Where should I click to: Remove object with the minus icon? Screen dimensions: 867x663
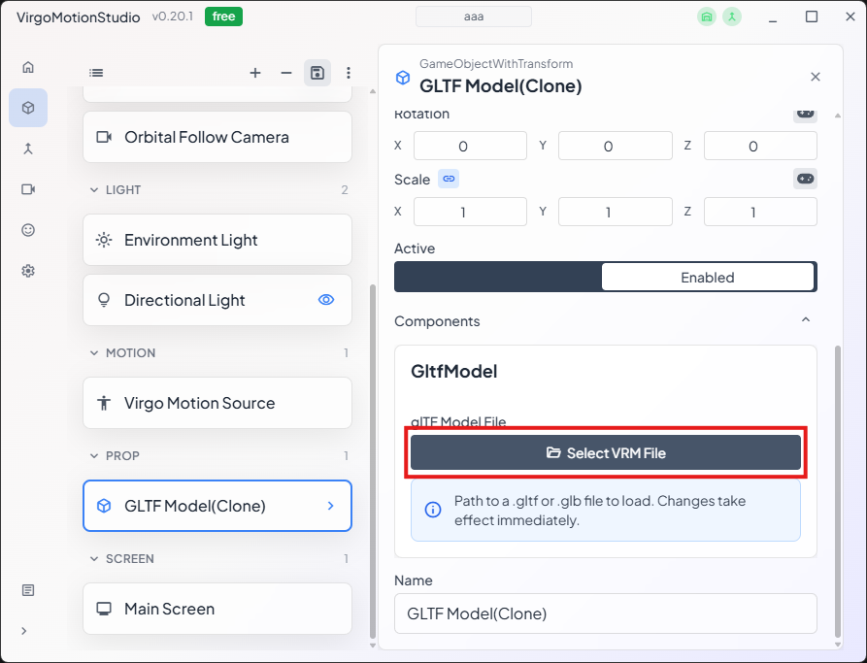point(285,73)
